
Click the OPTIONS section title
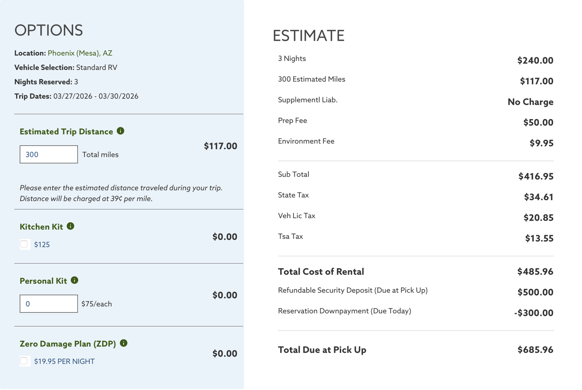click(49, 30)
